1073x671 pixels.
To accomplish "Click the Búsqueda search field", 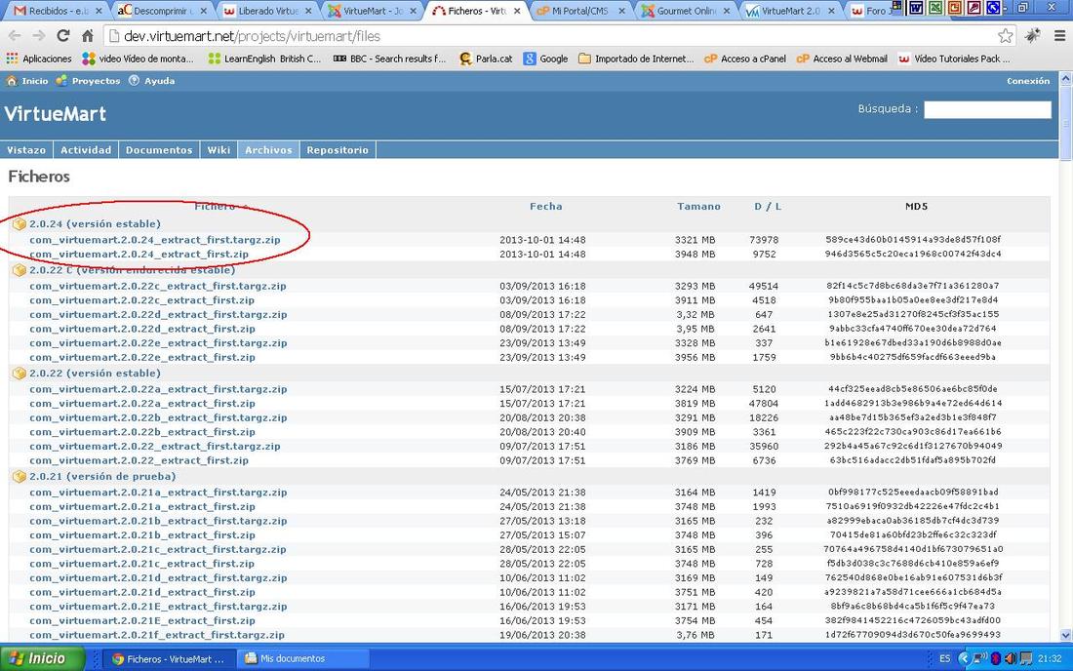I will pyautogui.click(x=987, y=109).
